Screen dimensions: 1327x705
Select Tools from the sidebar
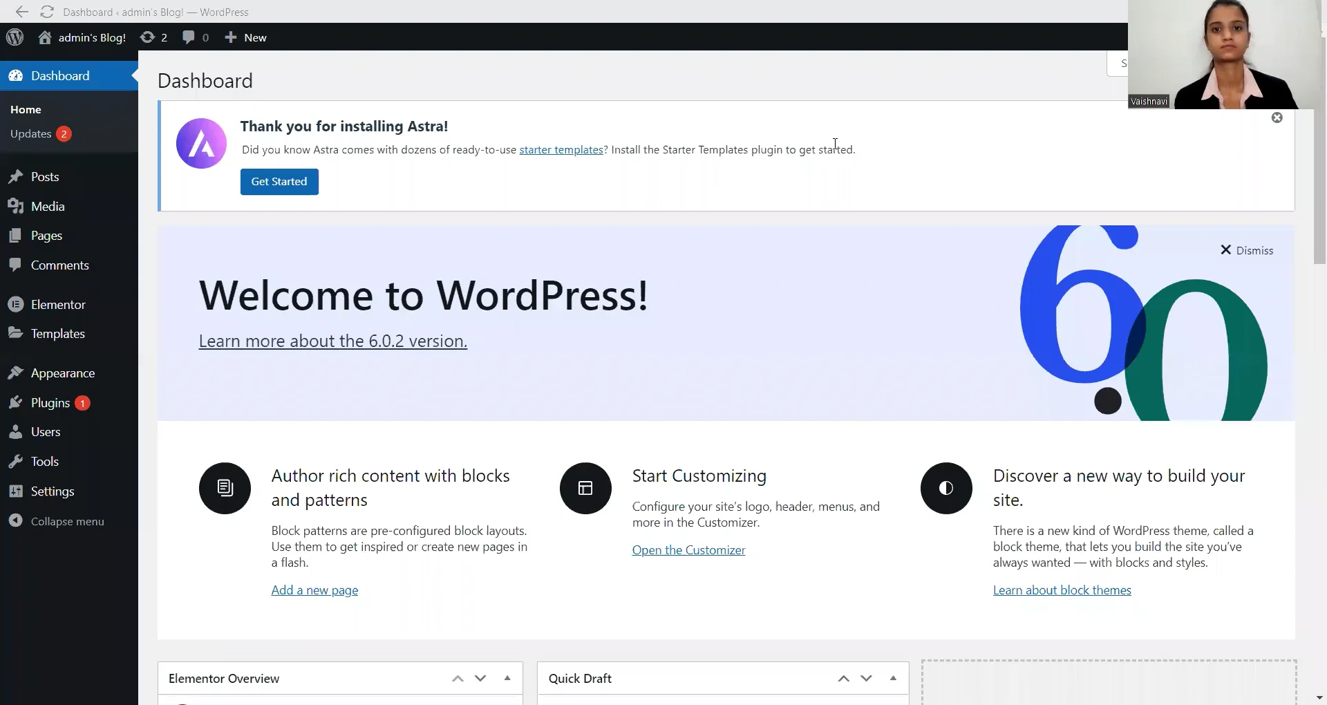tap(16, 461)
